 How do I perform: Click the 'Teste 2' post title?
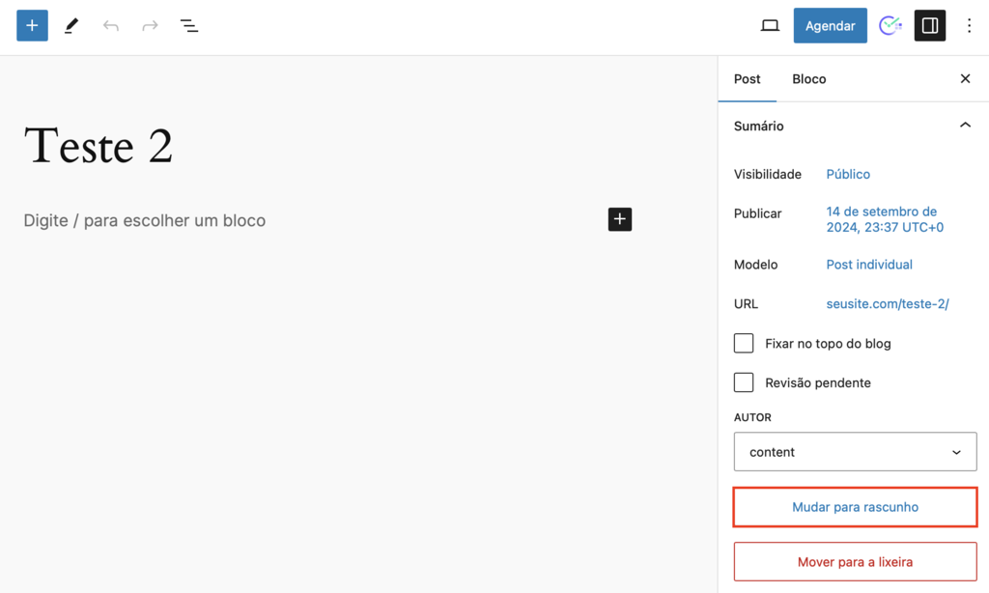98,146
